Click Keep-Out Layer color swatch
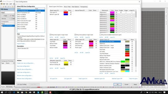The image size is (168, 94). [x=91, y=44]
